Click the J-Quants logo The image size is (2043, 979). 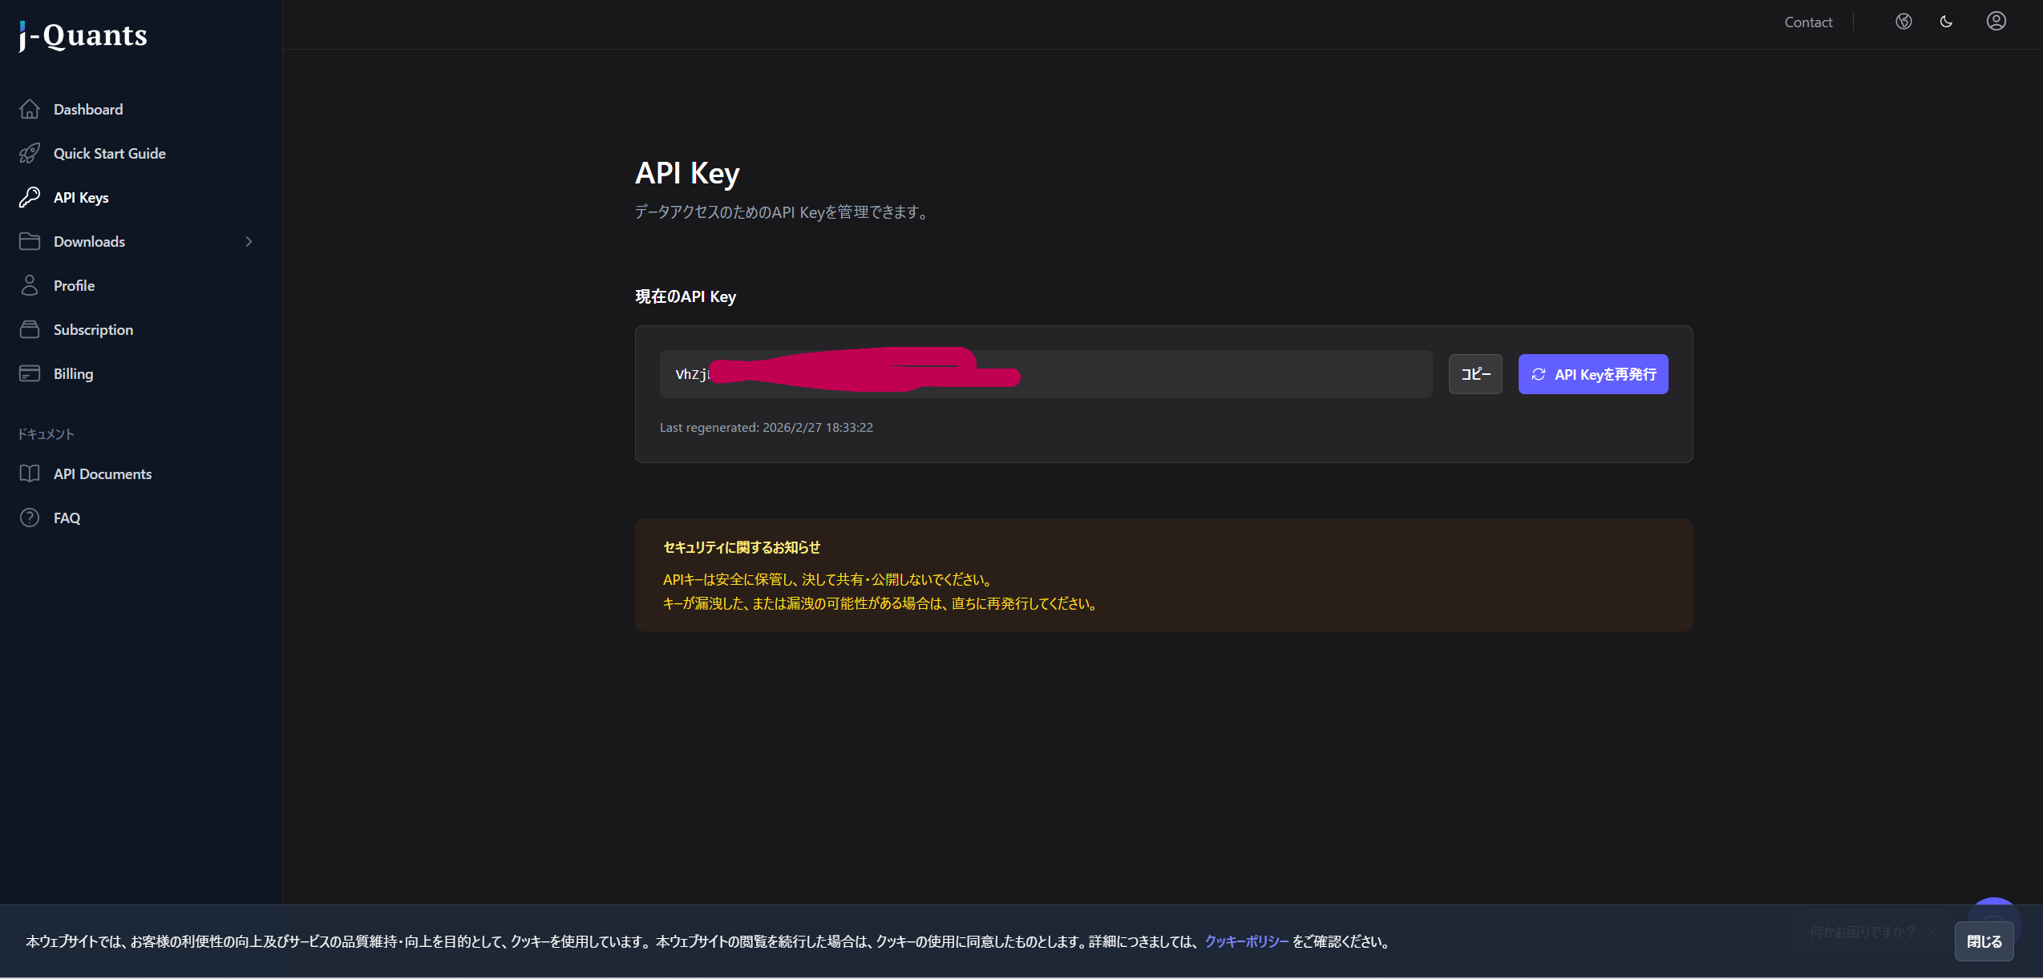[83, 35]
